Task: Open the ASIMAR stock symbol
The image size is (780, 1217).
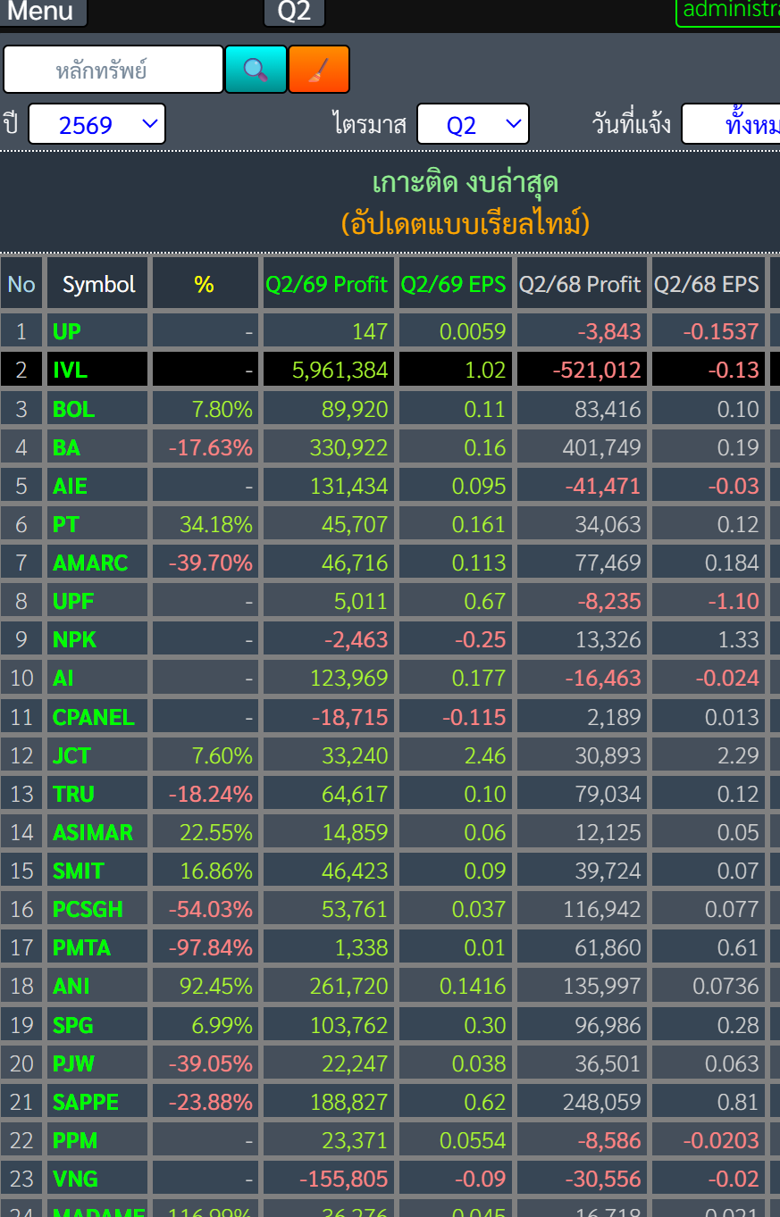Action: coord(93,832)
